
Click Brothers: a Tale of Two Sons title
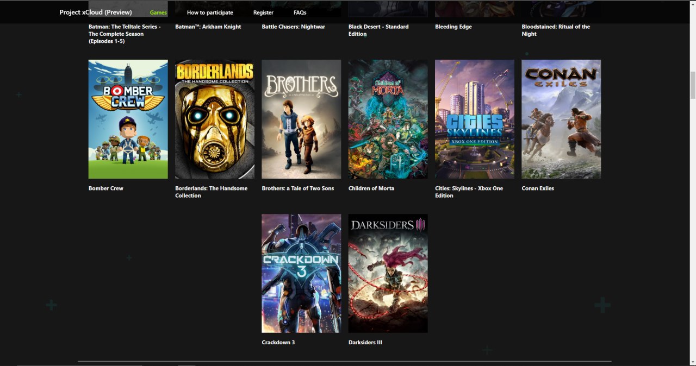coord(298,188)
